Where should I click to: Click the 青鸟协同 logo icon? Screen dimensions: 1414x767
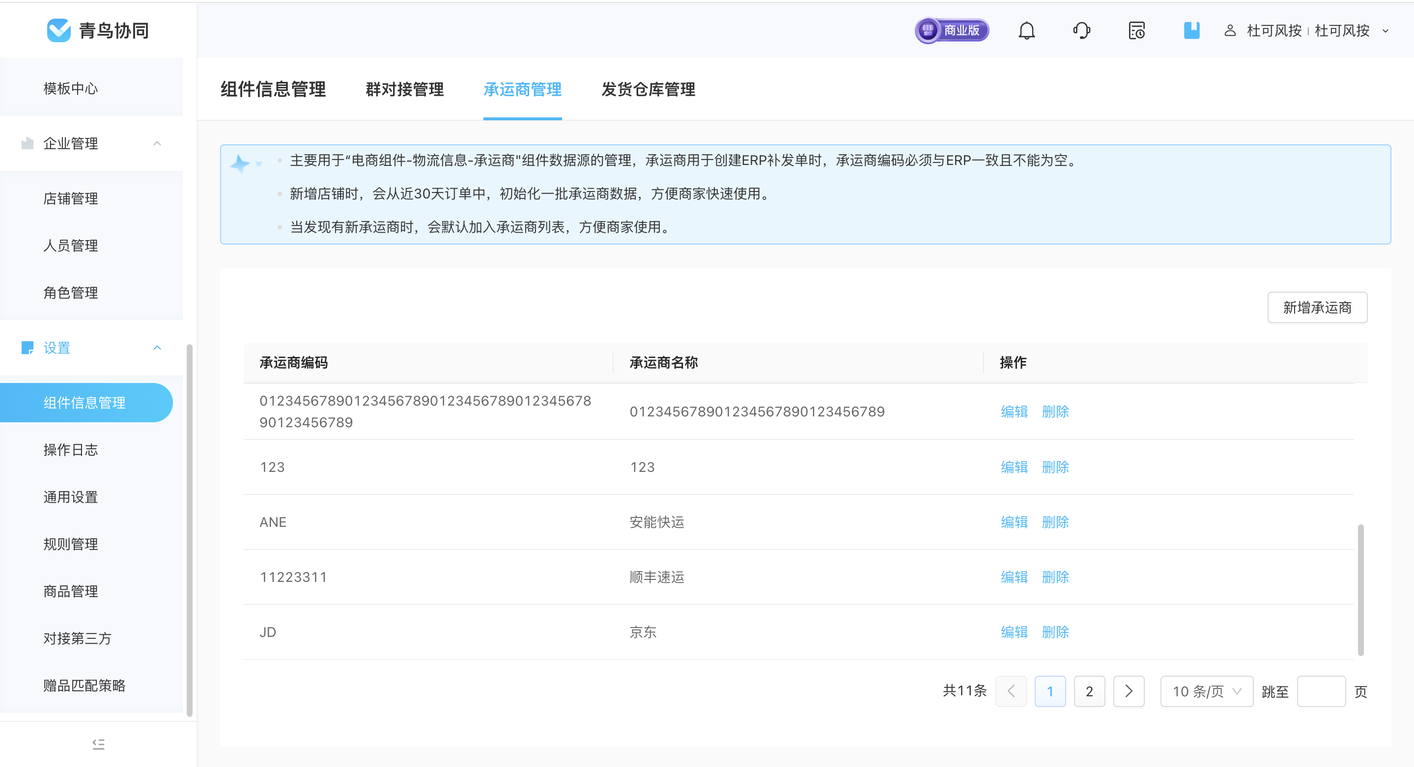[x=59, y=30]
